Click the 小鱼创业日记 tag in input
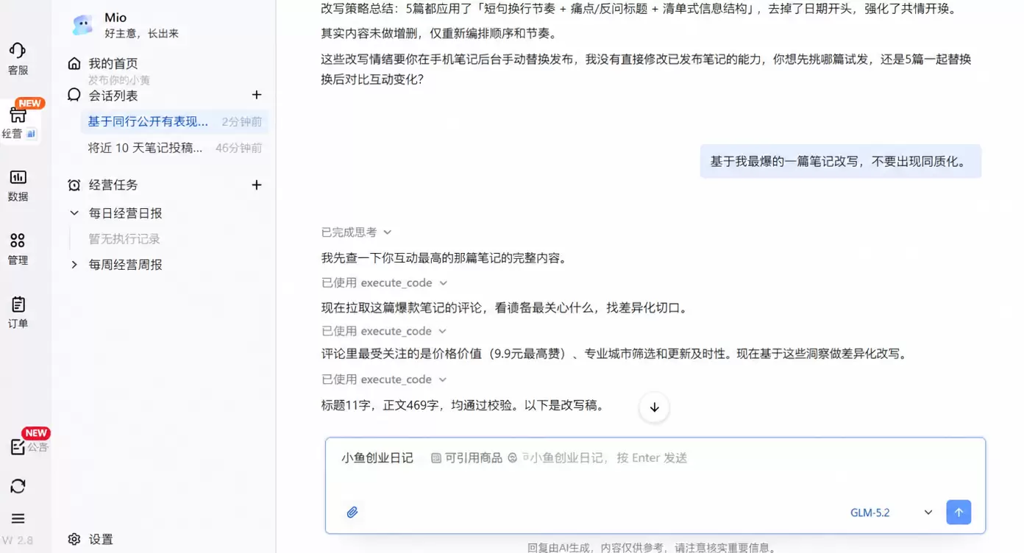This screenshot has width=1024, height=553. [377, 457]
